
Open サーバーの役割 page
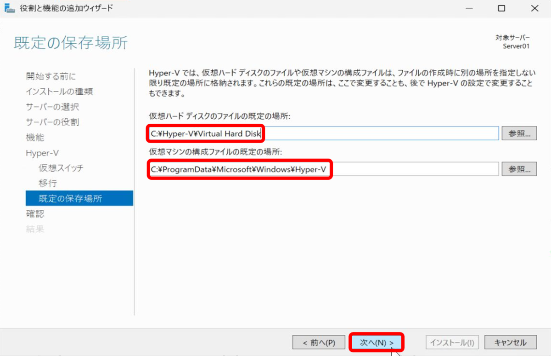(52, 122)
